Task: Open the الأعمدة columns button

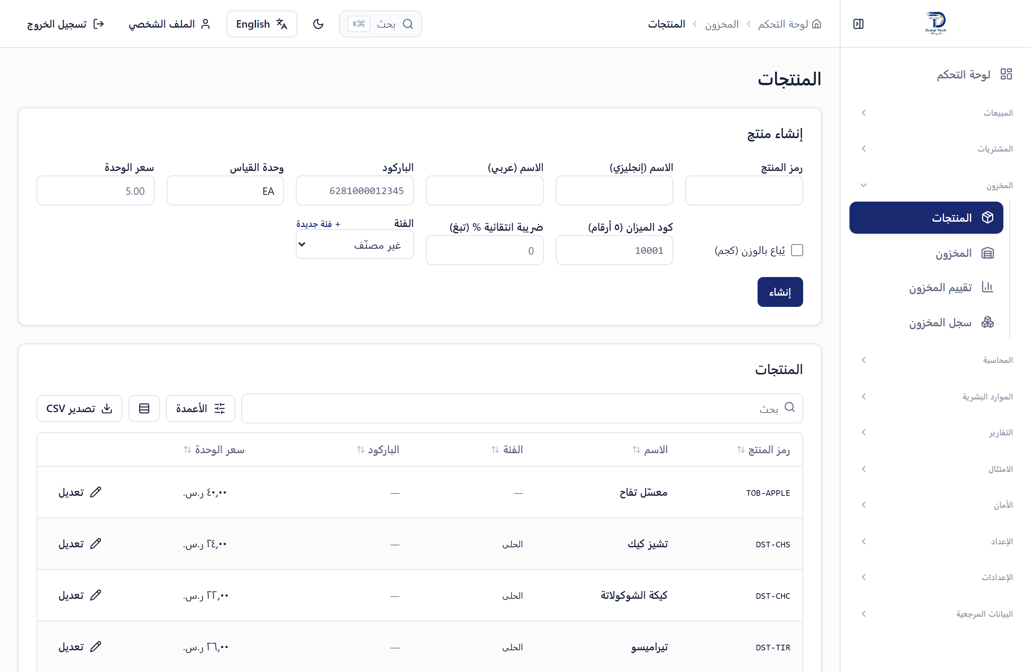Action: coord(201,408)
